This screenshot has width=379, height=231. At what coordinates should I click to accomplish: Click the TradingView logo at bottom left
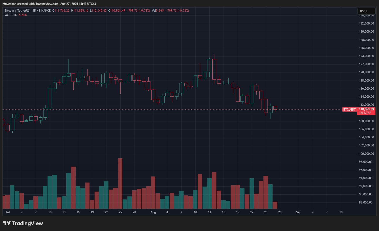[x=23, y=223]
